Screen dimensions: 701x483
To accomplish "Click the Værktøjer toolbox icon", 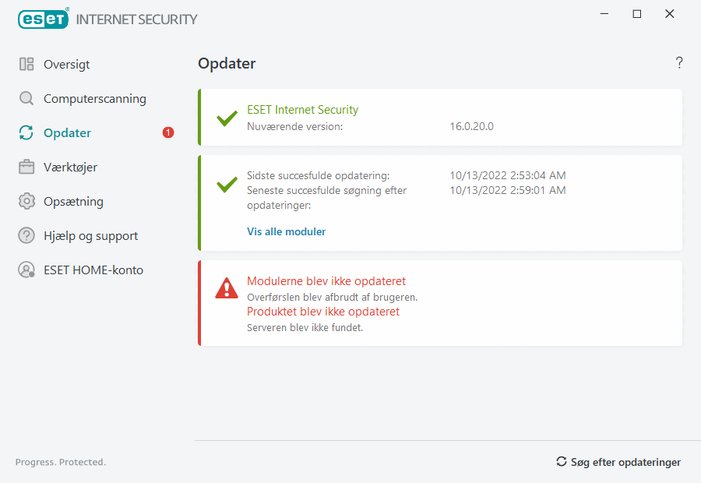I will pos(26,167).
